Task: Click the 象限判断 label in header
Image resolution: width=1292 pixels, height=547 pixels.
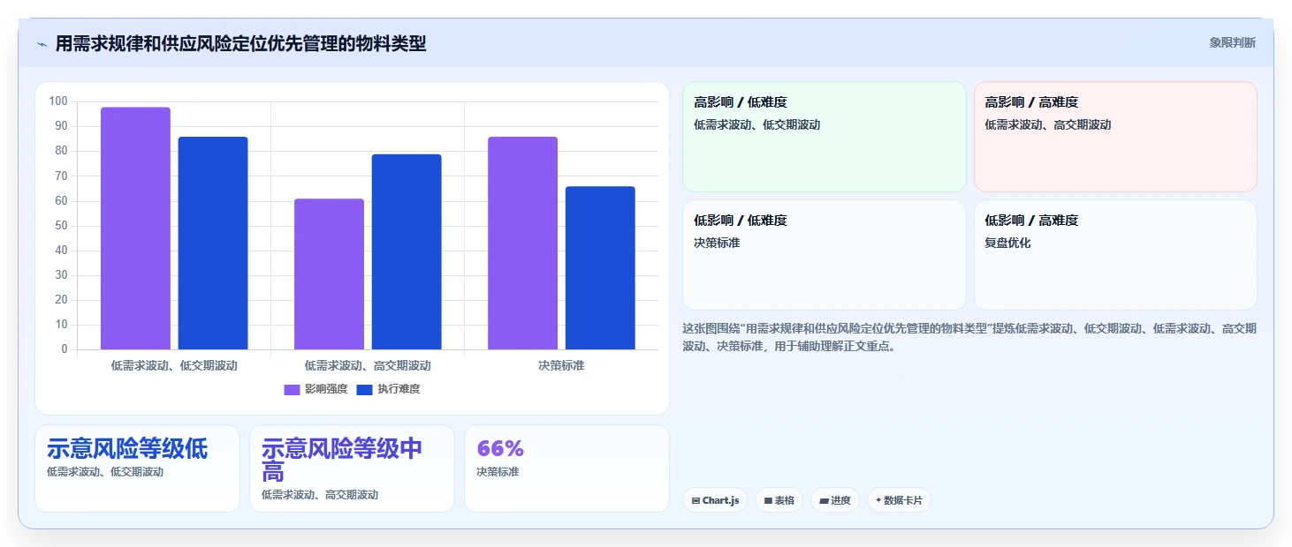Action: pyautogui.click(x=1232, y=42)
